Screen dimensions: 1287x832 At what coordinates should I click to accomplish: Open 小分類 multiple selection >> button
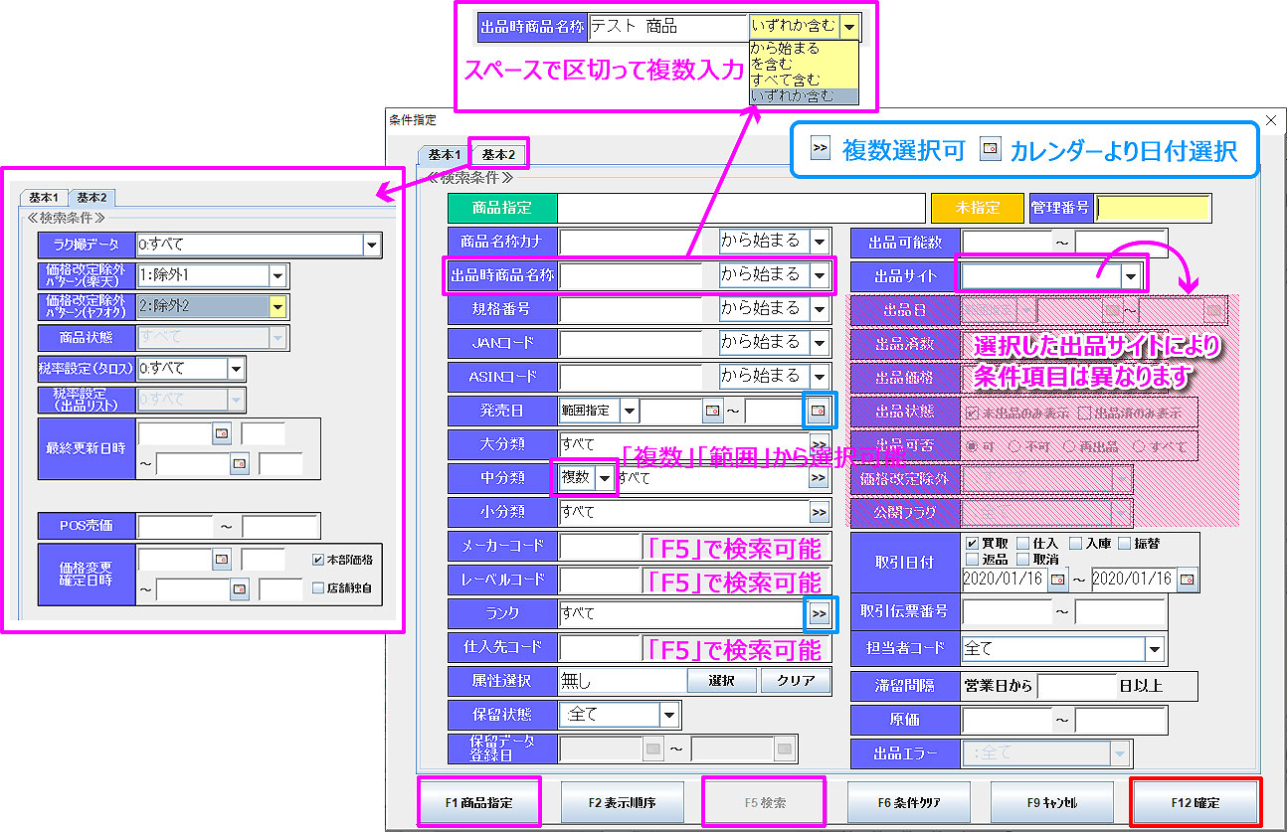pyautogui.click(x=819, y=513)
